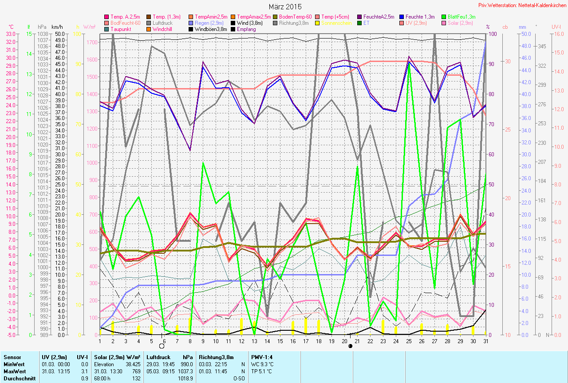Click the new moon symbol below day 20
The height and width of the screenshot is (383, 568).
[x=351, y=346]
